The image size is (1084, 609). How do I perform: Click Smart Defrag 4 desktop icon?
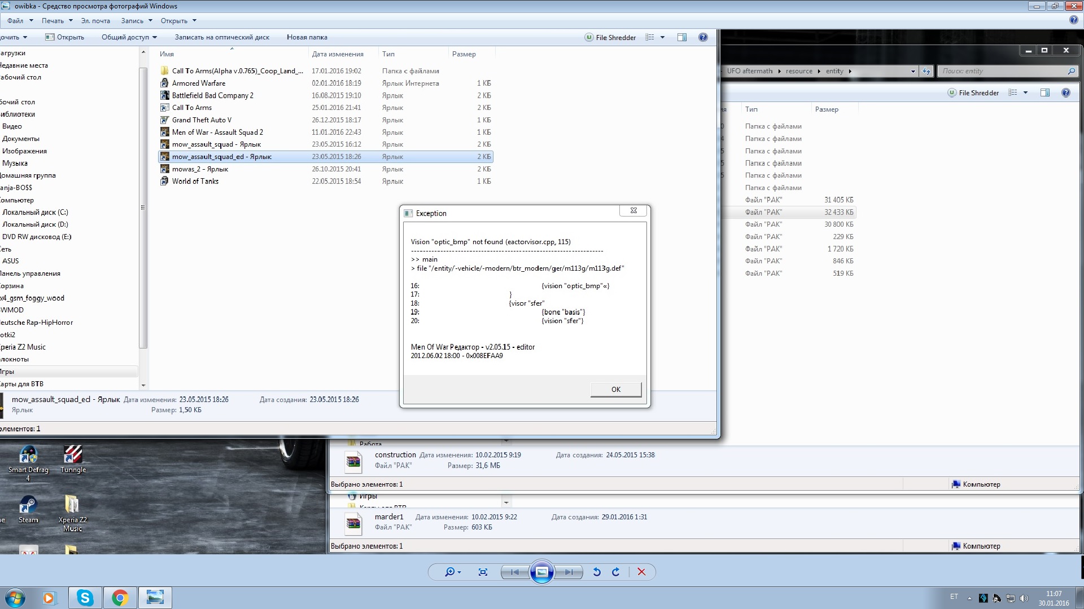tap(28, 464)
